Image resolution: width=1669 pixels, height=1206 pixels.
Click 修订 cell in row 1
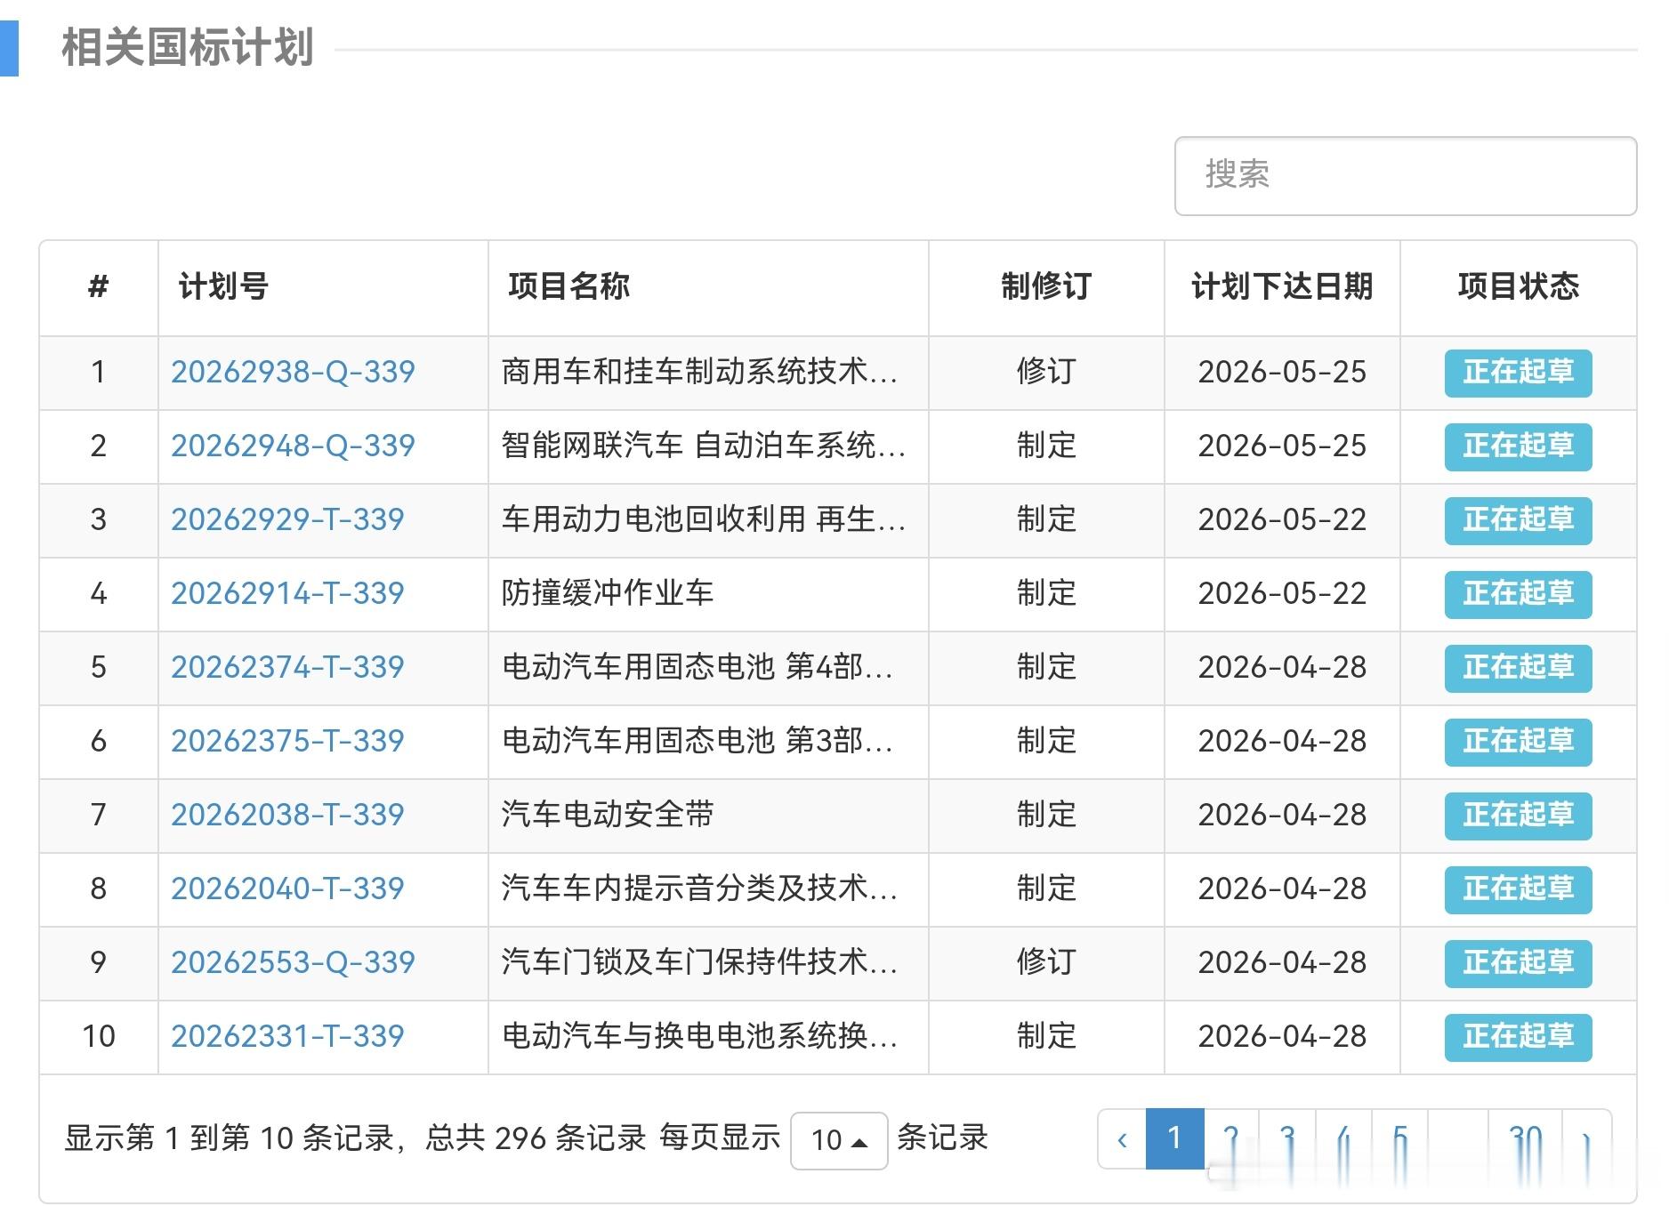(x=1046, y=372)
